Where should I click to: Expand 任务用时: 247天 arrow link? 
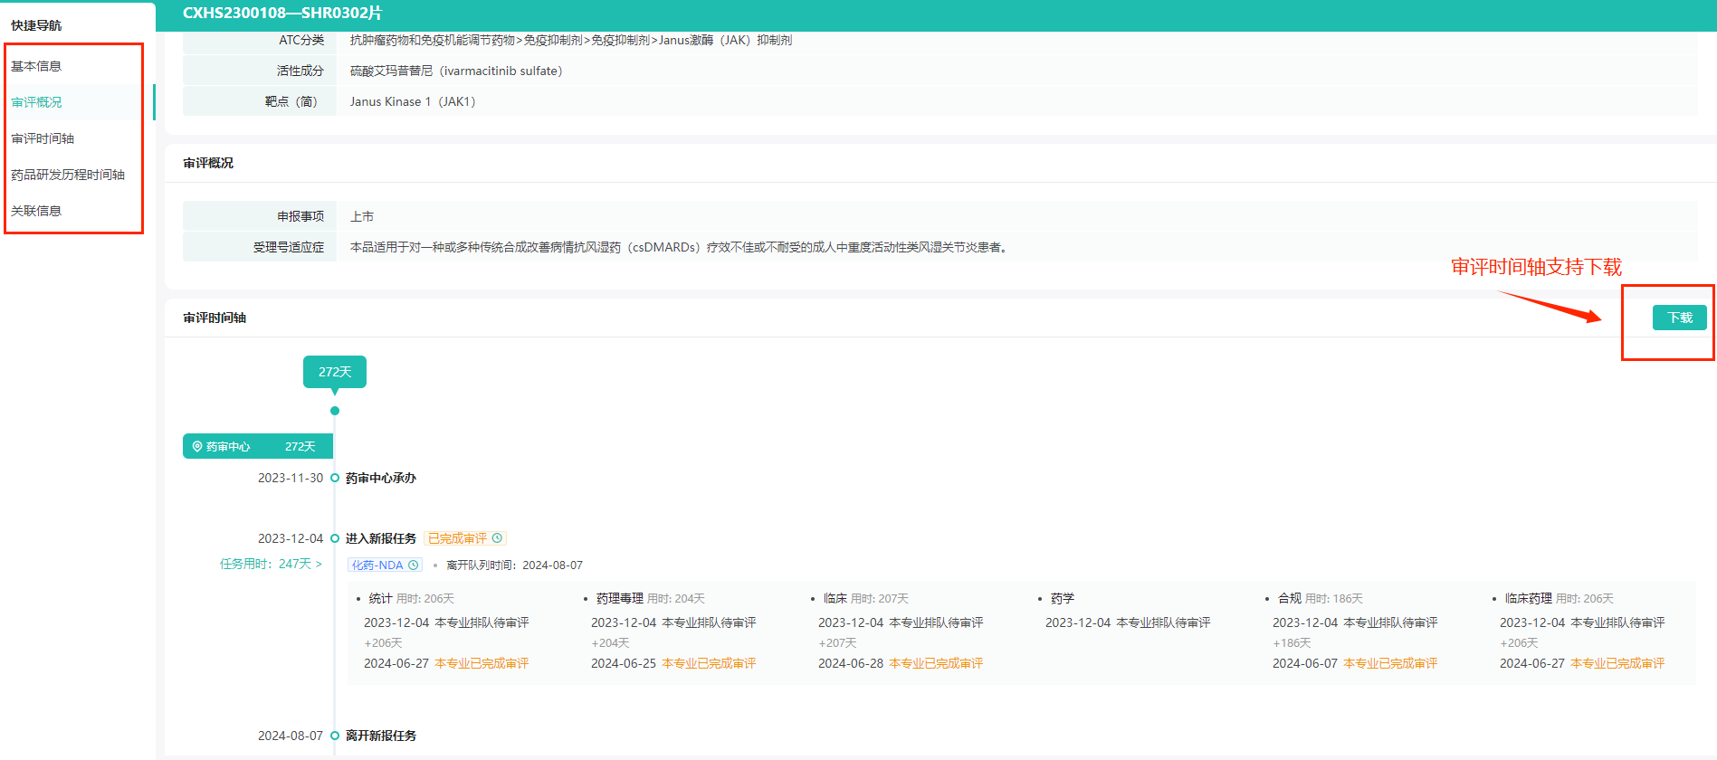[271, 564]
